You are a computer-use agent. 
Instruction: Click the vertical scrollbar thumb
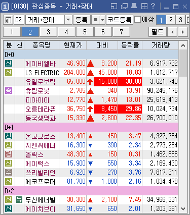click(183, 63)
